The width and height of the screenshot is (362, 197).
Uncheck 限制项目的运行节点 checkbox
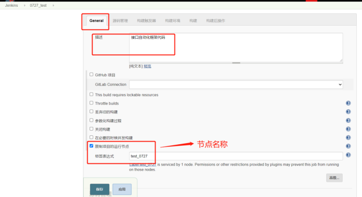click(x=92, y=146)
